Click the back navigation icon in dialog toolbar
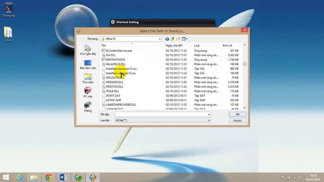The image size is (324, 182). (x=167, y=39)
